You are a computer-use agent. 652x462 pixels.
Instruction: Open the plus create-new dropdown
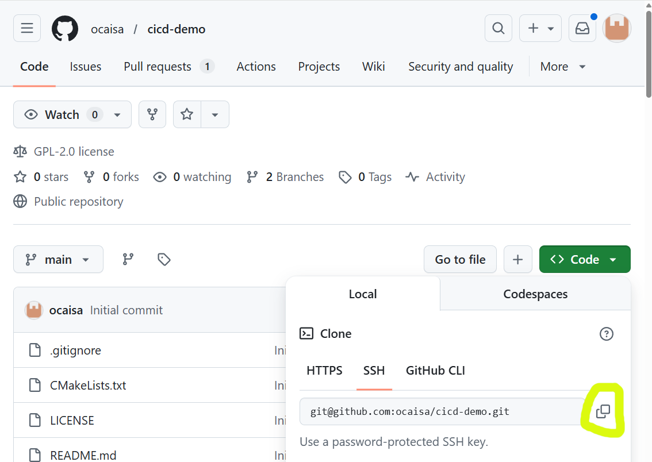pyautogui.click(x=540, y=28)
